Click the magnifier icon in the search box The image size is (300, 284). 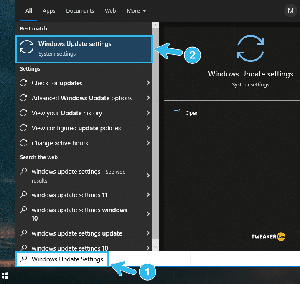[24, 259]
